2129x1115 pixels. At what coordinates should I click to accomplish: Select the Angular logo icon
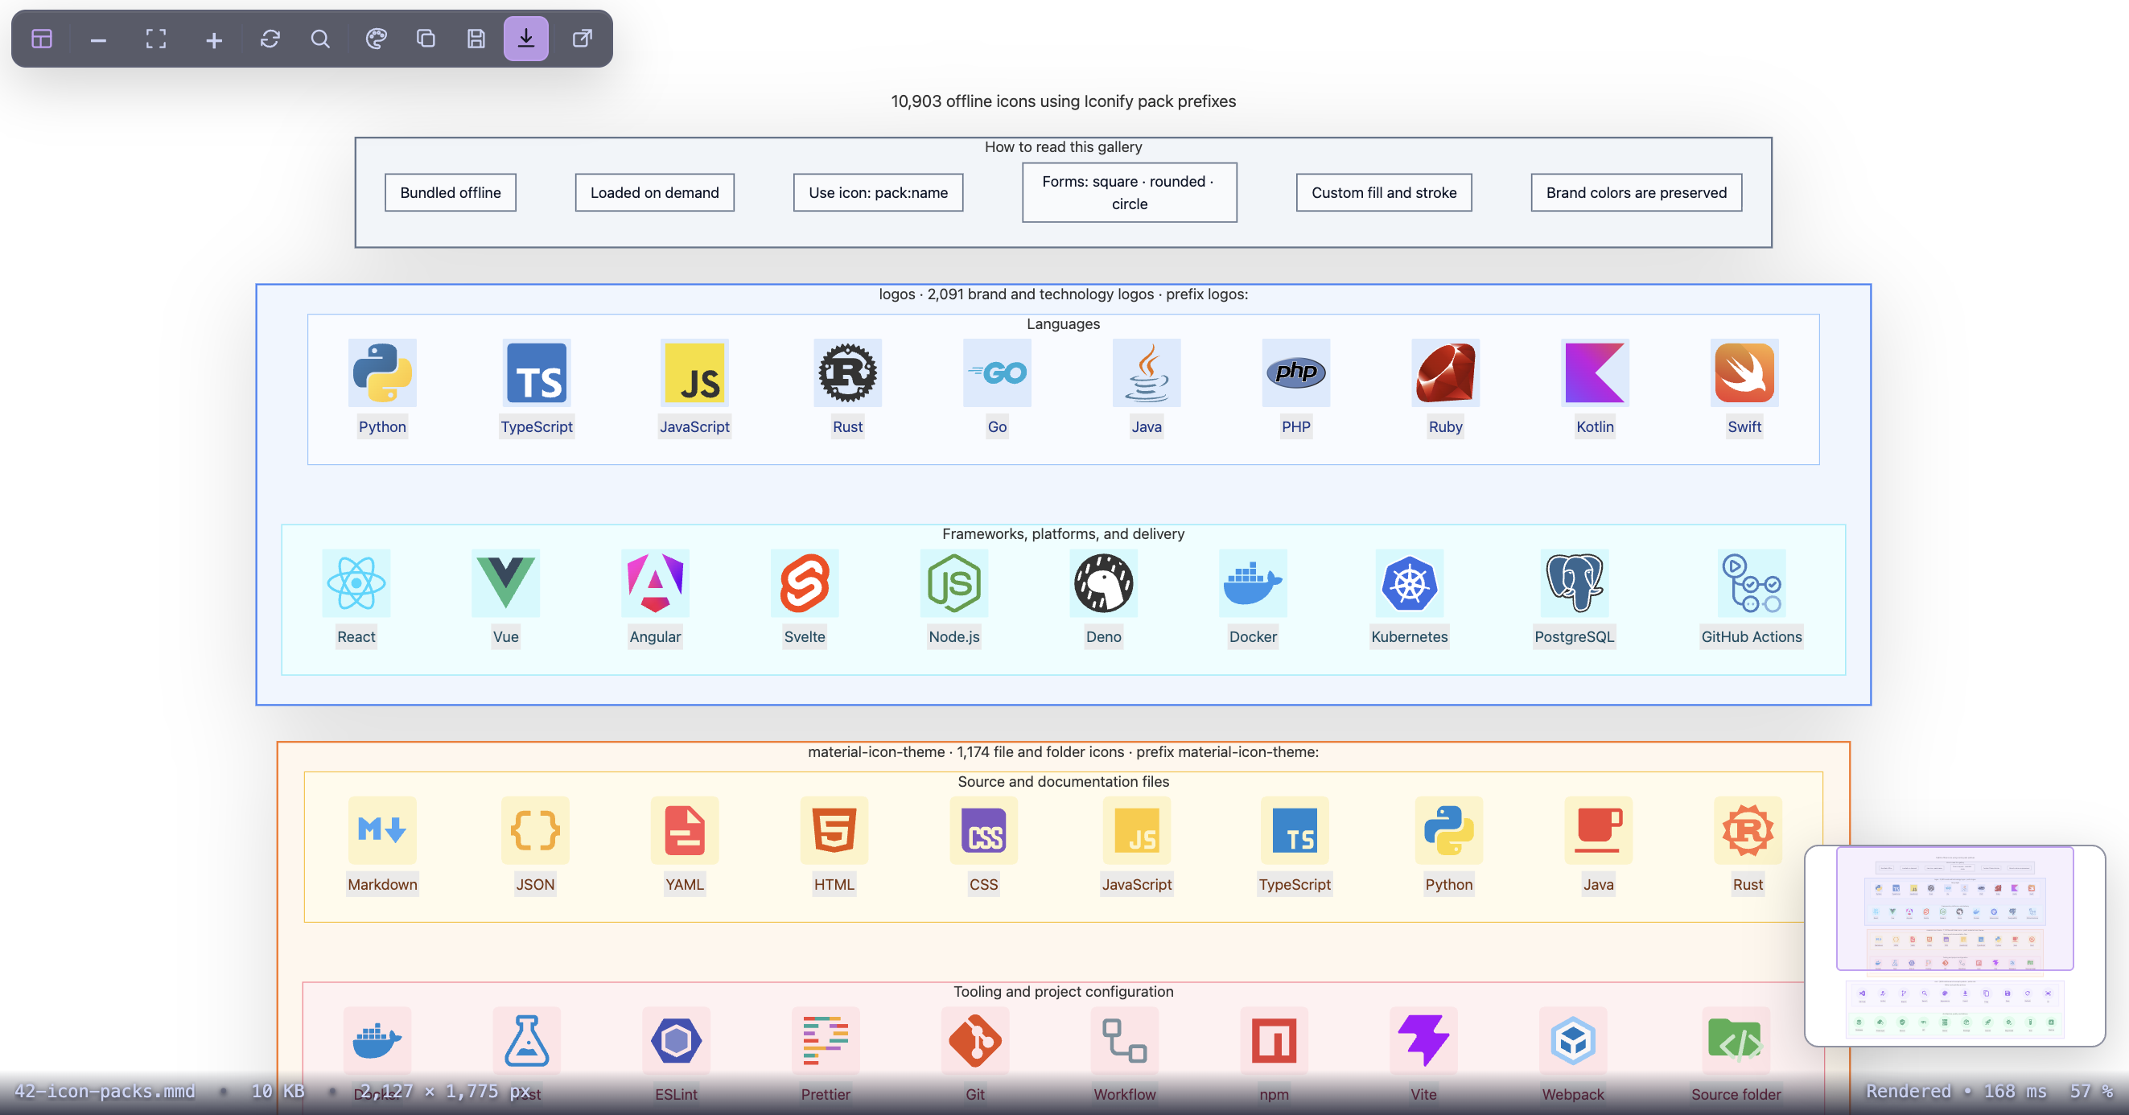656,582
